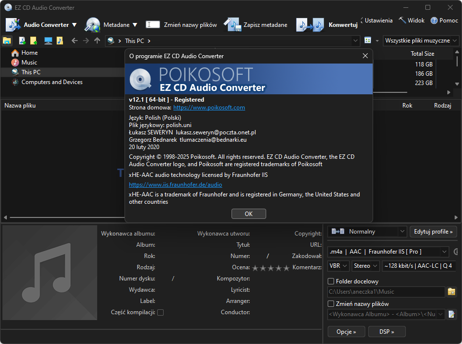Click the Opcje button
The width and height of the screenshot is (462, 344).
346,332
